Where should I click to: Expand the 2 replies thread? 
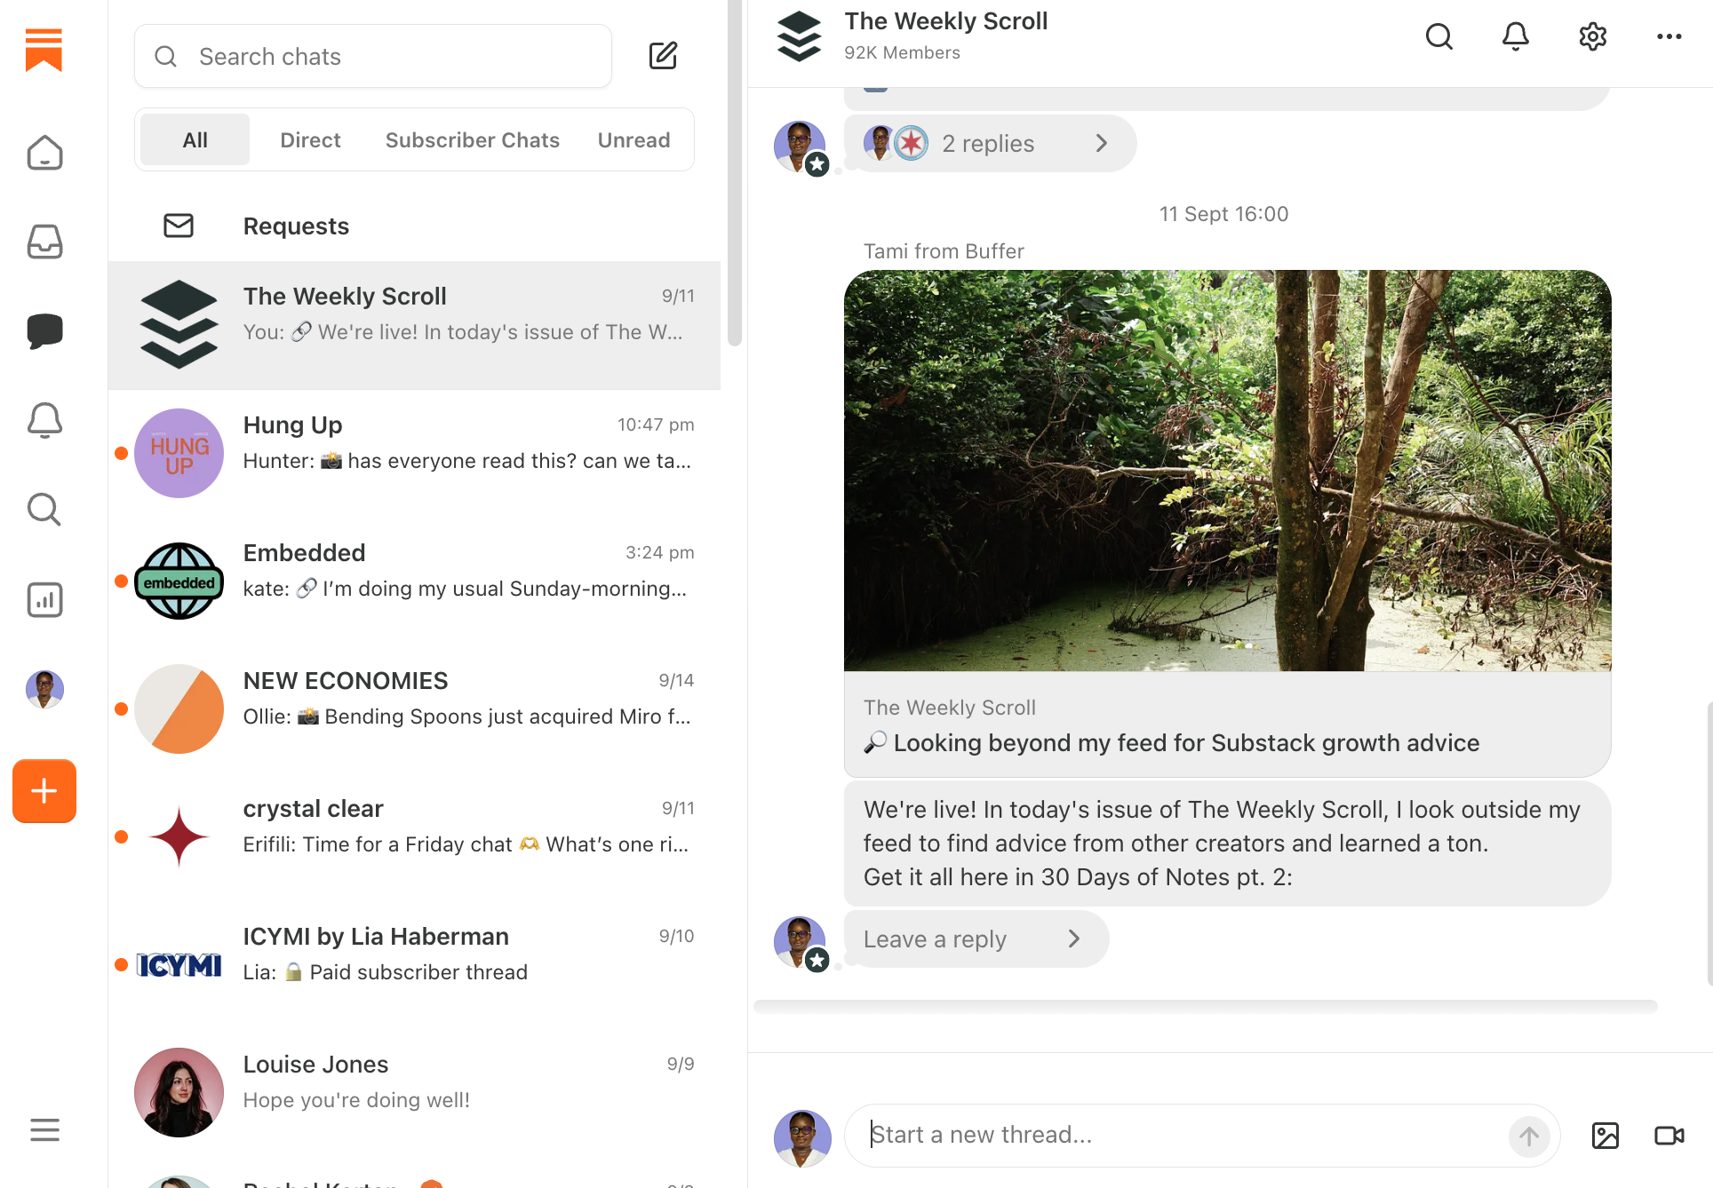(990, 143)
